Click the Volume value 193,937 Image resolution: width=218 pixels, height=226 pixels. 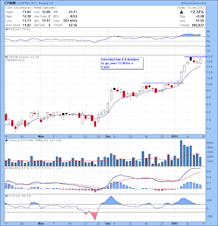(x=197, y=25)
